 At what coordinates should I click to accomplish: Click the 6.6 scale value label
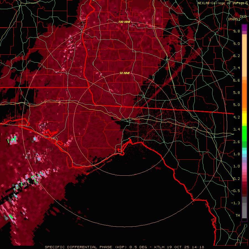click(x=237, y=80)
